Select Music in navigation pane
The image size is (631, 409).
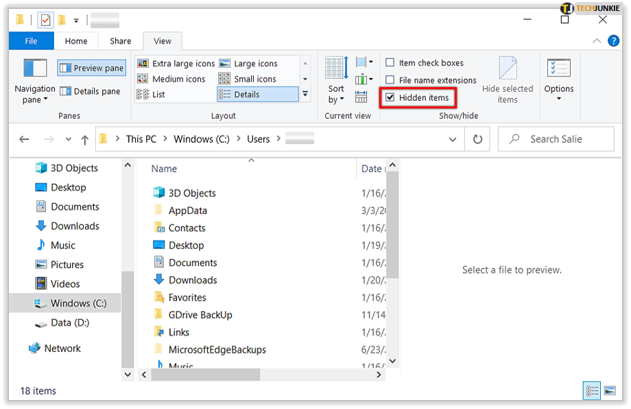tap(56, 245)
